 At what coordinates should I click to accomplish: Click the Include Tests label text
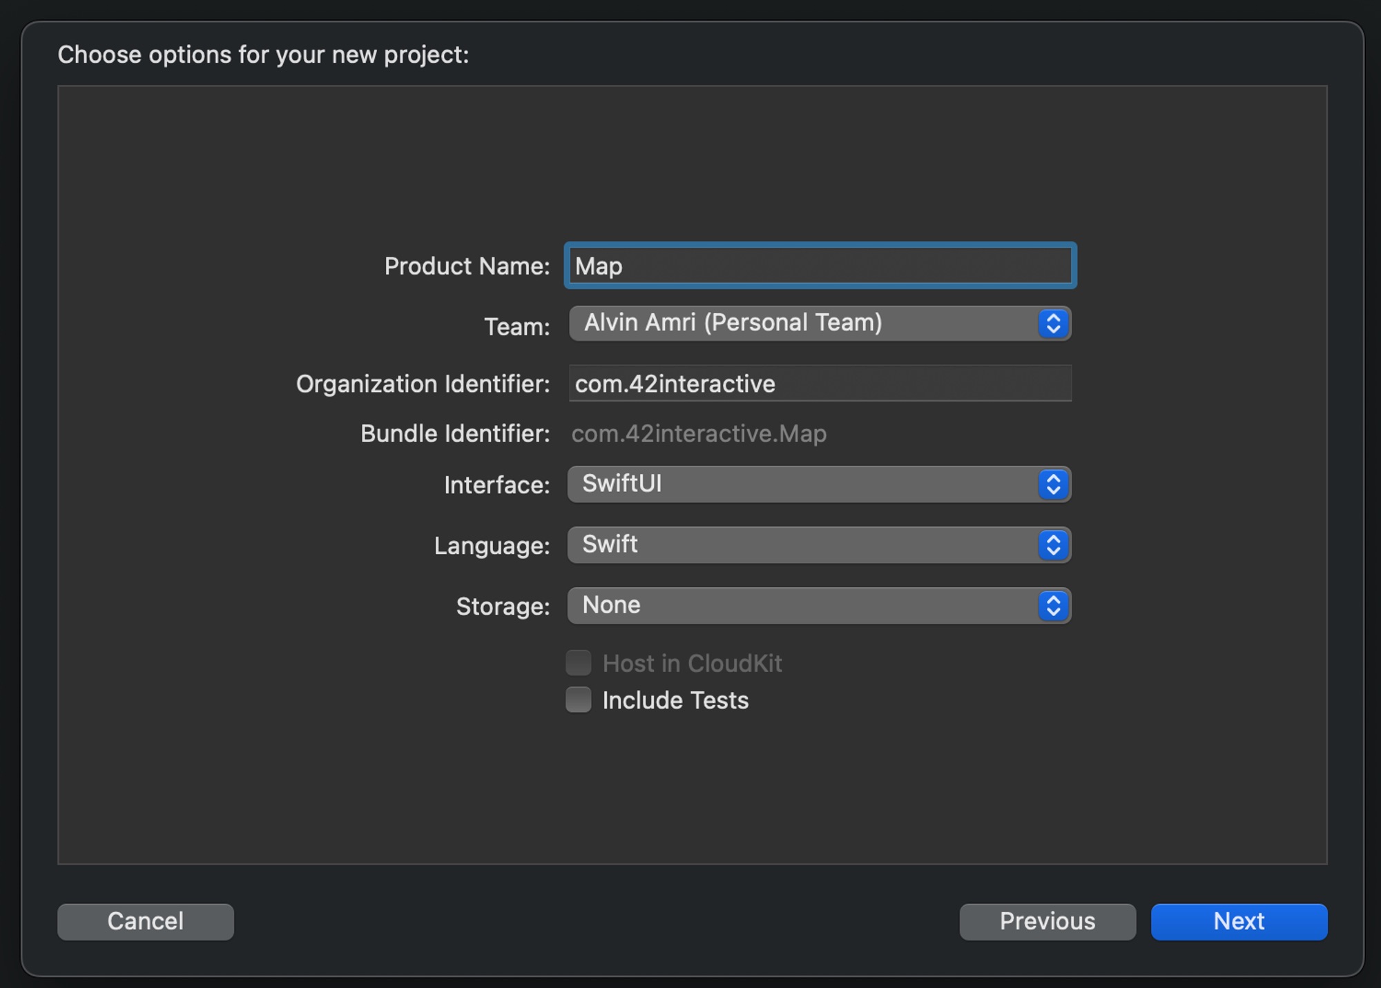click(x=675, y=700)
